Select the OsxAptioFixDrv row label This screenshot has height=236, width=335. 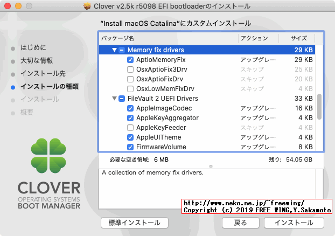[x=159, y=79]
